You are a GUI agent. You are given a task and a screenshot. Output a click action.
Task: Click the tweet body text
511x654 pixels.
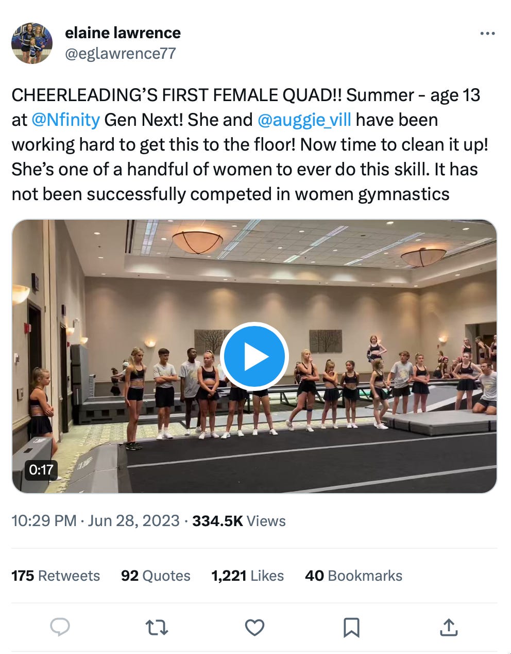tap(247, 169)
